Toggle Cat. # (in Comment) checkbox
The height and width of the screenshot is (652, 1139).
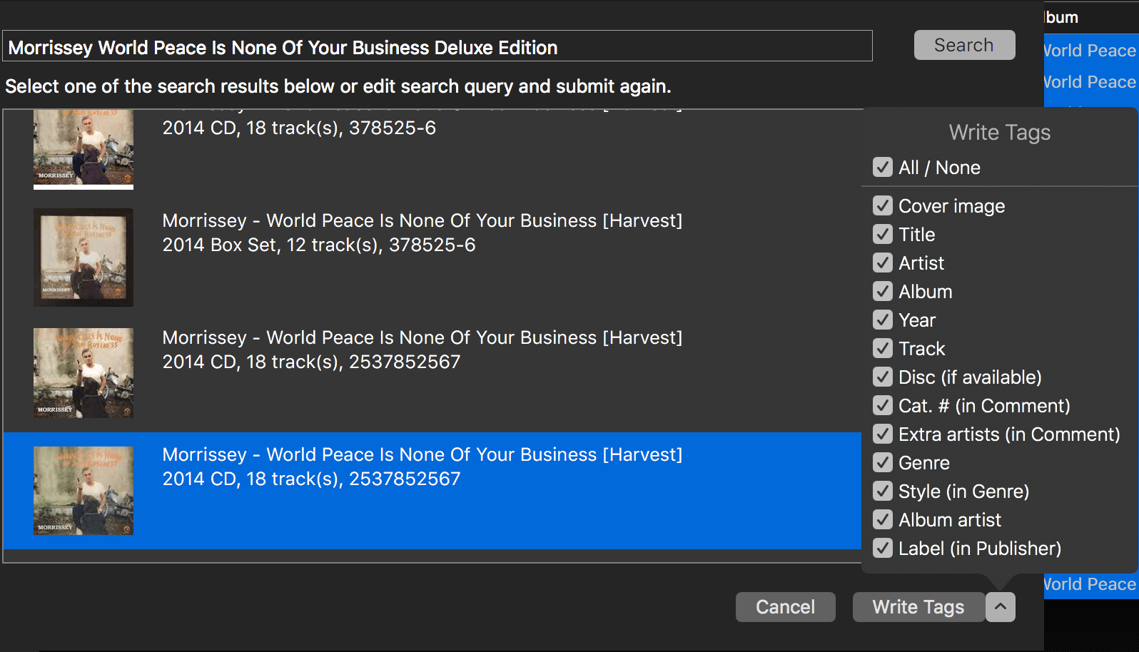[x=883, y=406]
